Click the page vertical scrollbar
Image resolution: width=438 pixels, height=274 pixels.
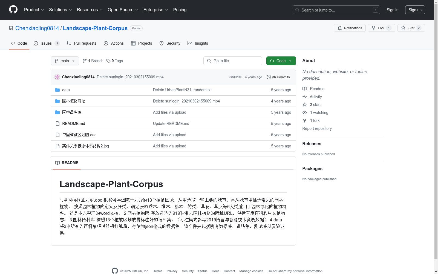pos(436,132)
